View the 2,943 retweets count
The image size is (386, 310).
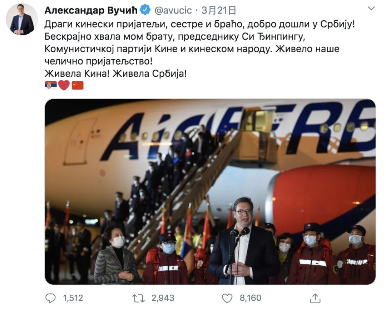tap(163, 298)
